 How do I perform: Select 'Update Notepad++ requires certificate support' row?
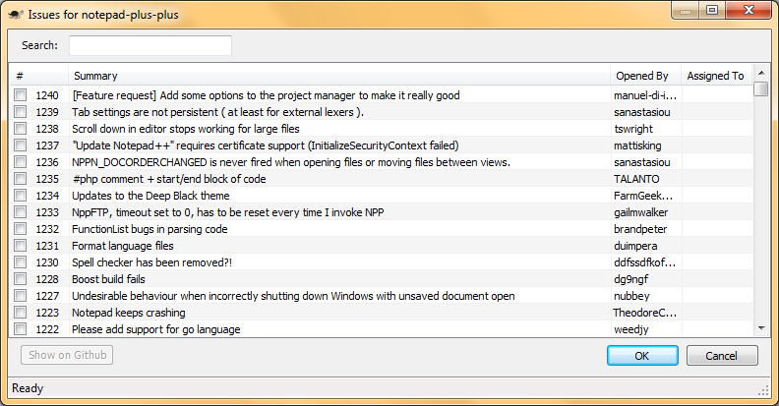266,145
